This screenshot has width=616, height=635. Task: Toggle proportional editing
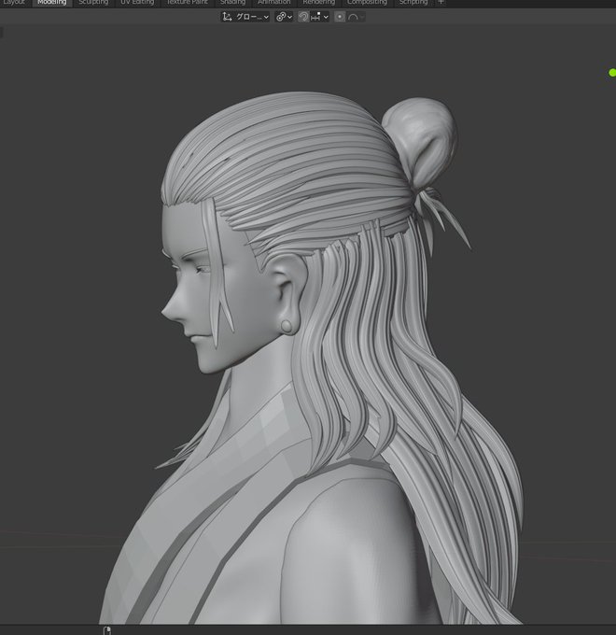pos(340,17)
